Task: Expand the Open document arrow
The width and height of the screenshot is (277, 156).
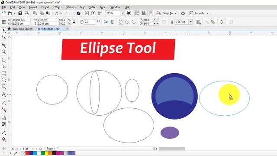Action: 15,13
